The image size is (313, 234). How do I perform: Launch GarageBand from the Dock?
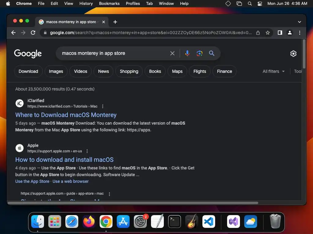click(x=192, y=222)
